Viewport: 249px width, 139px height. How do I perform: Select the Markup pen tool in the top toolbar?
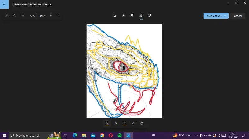point(141,16)
